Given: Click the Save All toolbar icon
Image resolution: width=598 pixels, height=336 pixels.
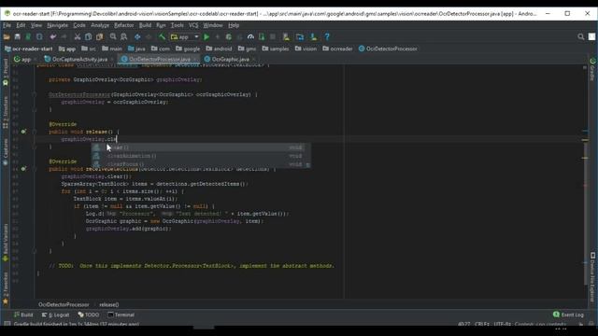Looking at the screenshot, I should [17, 37].
